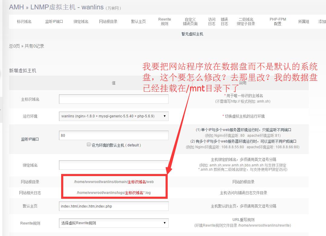Expand the 运行环境 wanlins dropdown
326x236 pixels.
click(114, 116)
